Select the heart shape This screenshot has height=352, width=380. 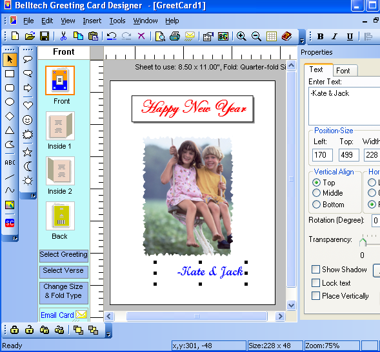pyautogui.click(x=28, y=106)
